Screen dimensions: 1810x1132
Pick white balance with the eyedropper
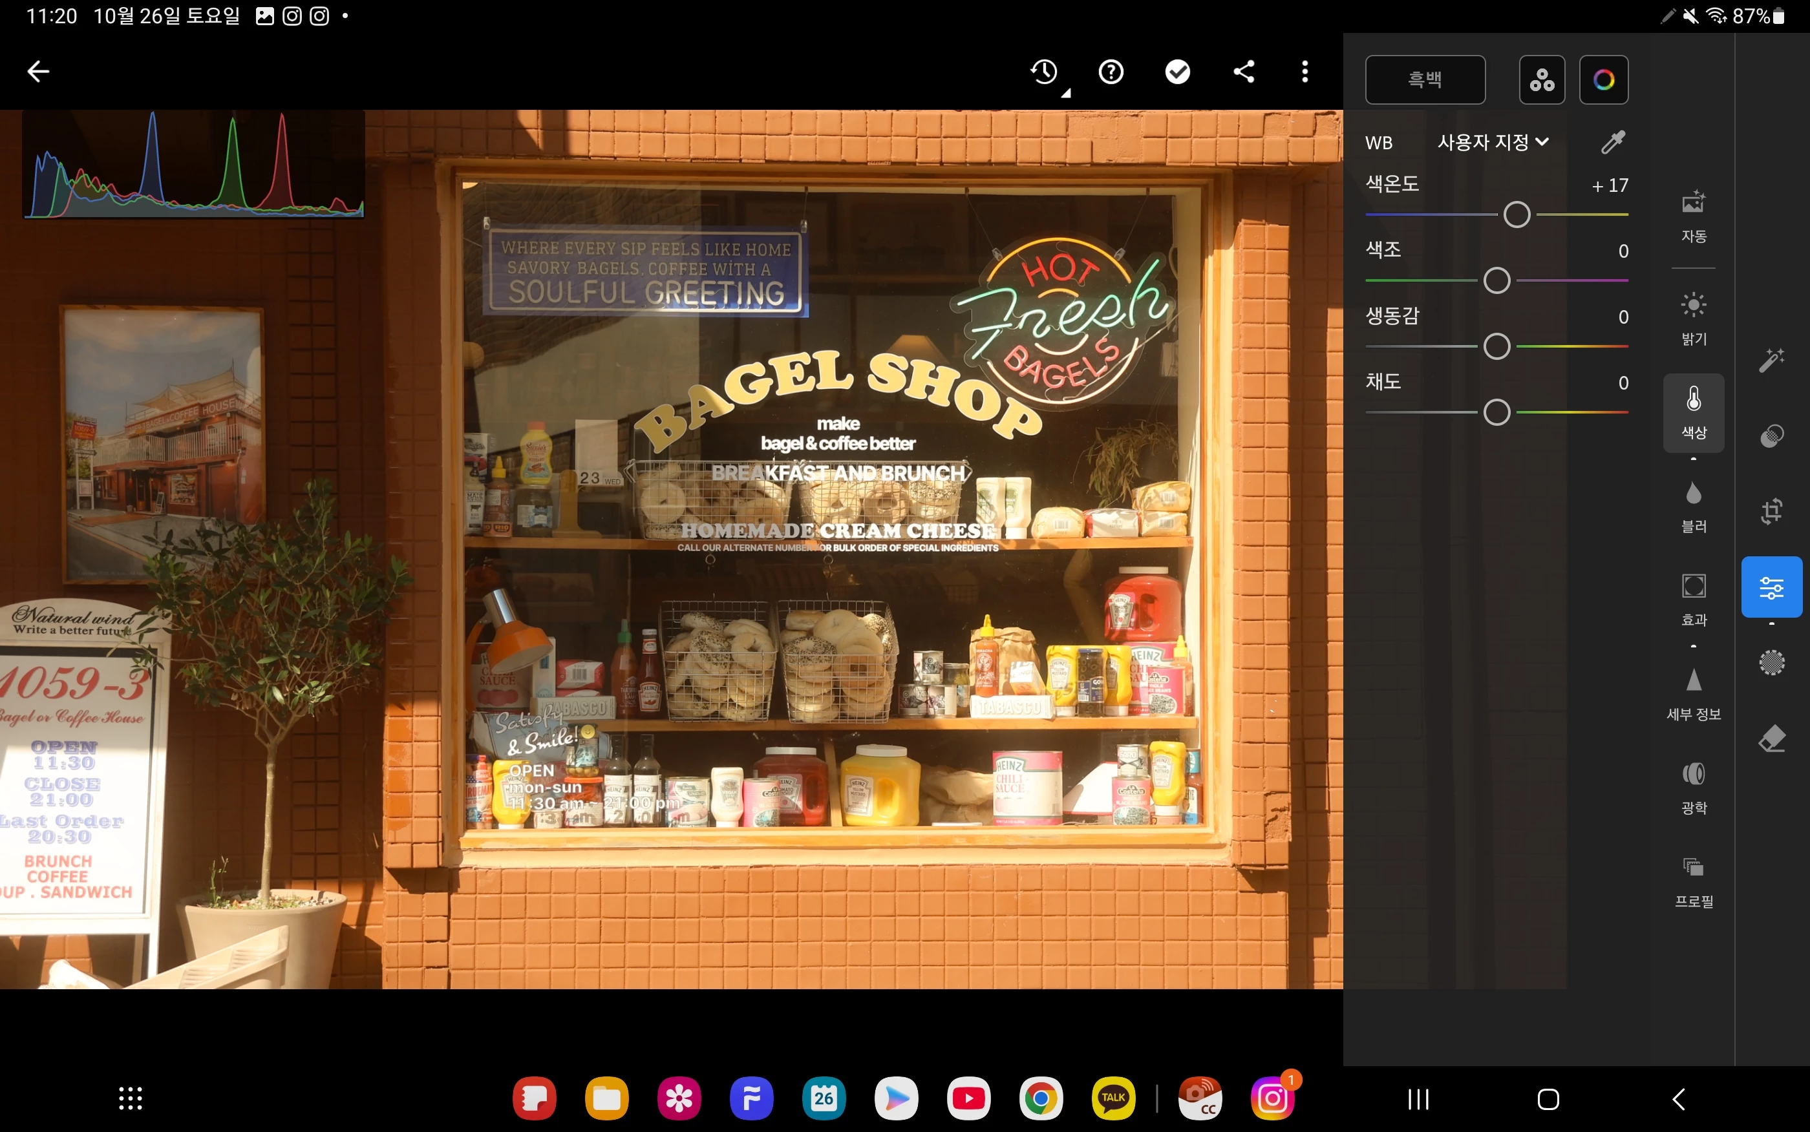1612,142
